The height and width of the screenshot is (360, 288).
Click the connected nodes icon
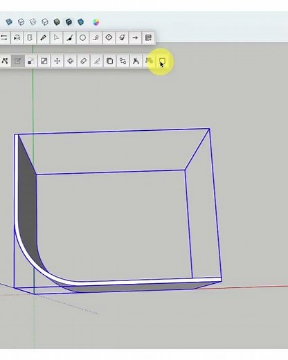tap(123, 61)
